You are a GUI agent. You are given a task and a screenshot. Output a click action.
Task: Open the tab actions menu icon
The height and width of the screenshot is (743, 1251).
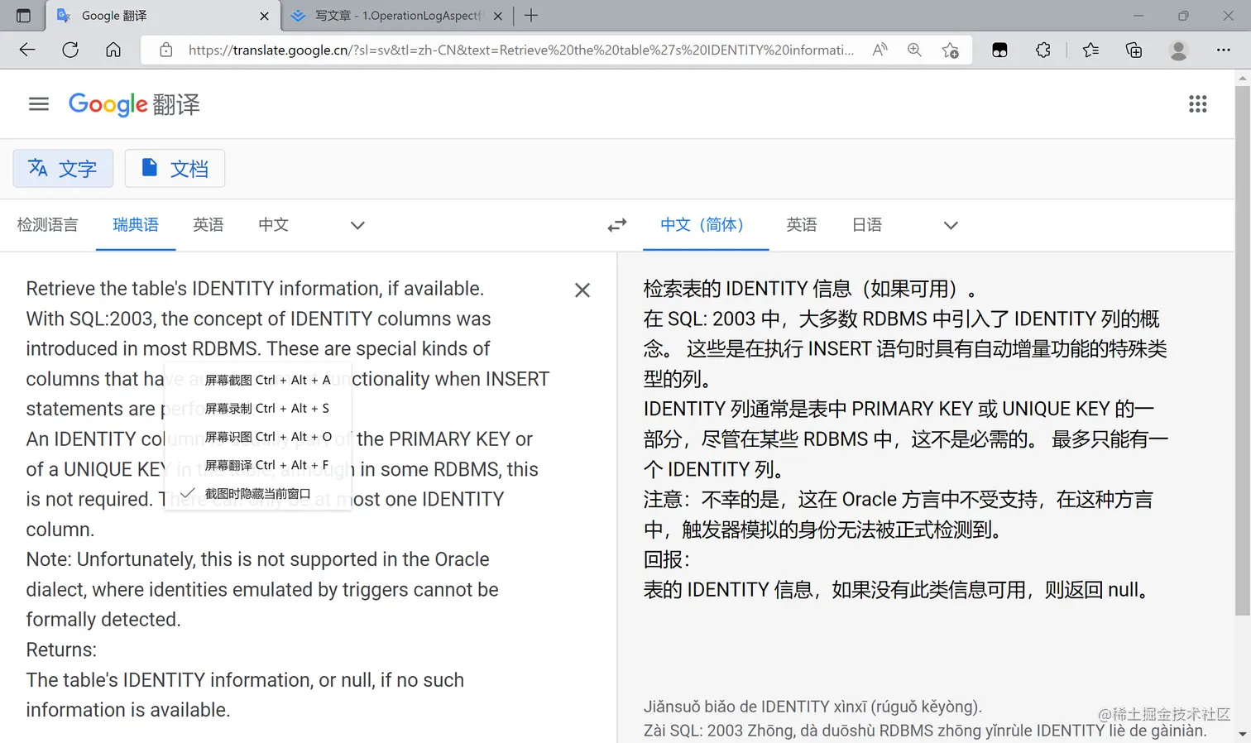(23, 16)
